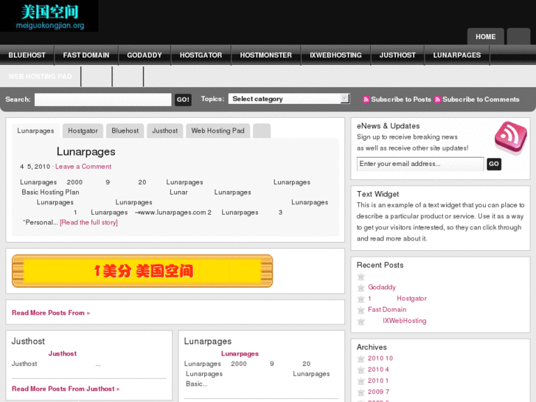The width and height of the screenshot is (536, 402).
Task: Open the WEB HOSTING PAD menu item
Action: coord(41,76)
